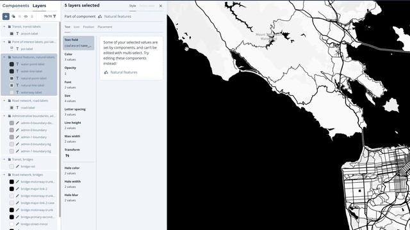
Task: Select the Color property with 3 values
Action: pyautogui.click(x=78, y=57)
